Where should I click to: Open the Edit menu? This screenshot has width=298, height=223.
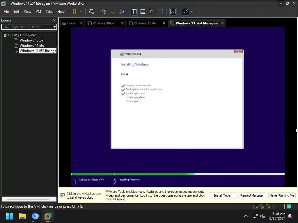16,12
